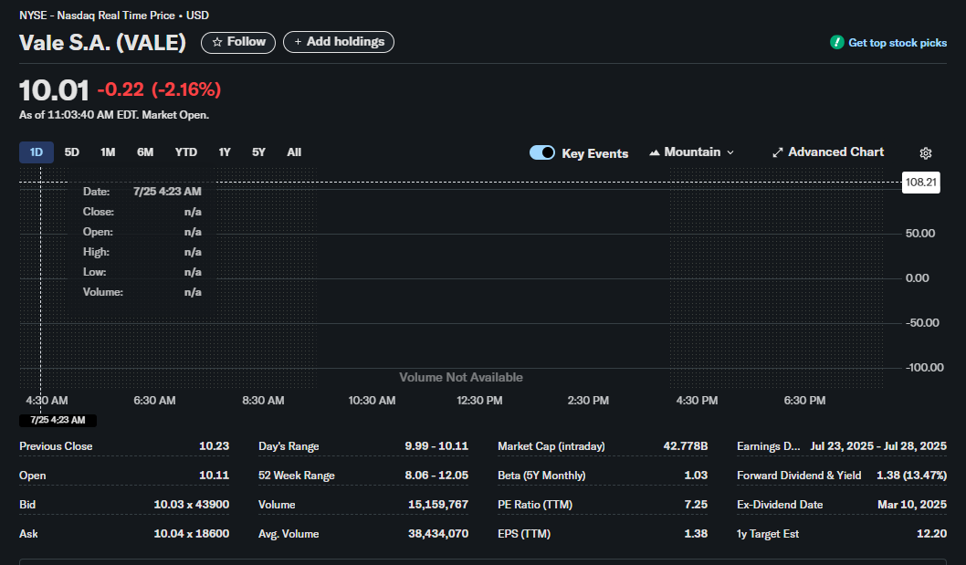966x565 pixels.
Task: Click the 7/25 4:23 AM crosshair time label
Action: 58,420
